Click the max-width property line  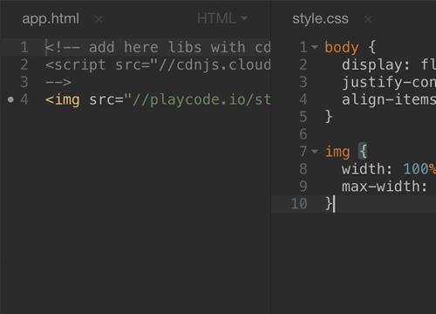385,187
